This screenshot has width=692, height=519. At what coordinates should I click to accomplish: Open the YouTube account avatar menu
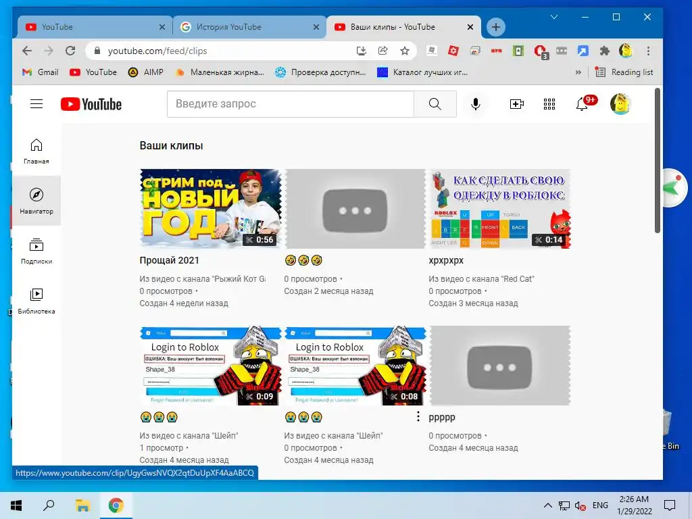click(620, 104)
